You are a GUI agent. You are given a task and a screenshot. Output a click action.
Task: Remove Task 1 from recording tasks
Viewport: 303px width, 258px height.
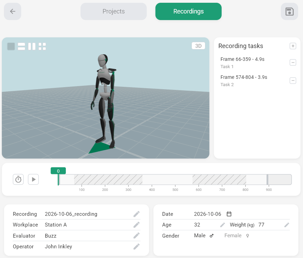(293, 63)
